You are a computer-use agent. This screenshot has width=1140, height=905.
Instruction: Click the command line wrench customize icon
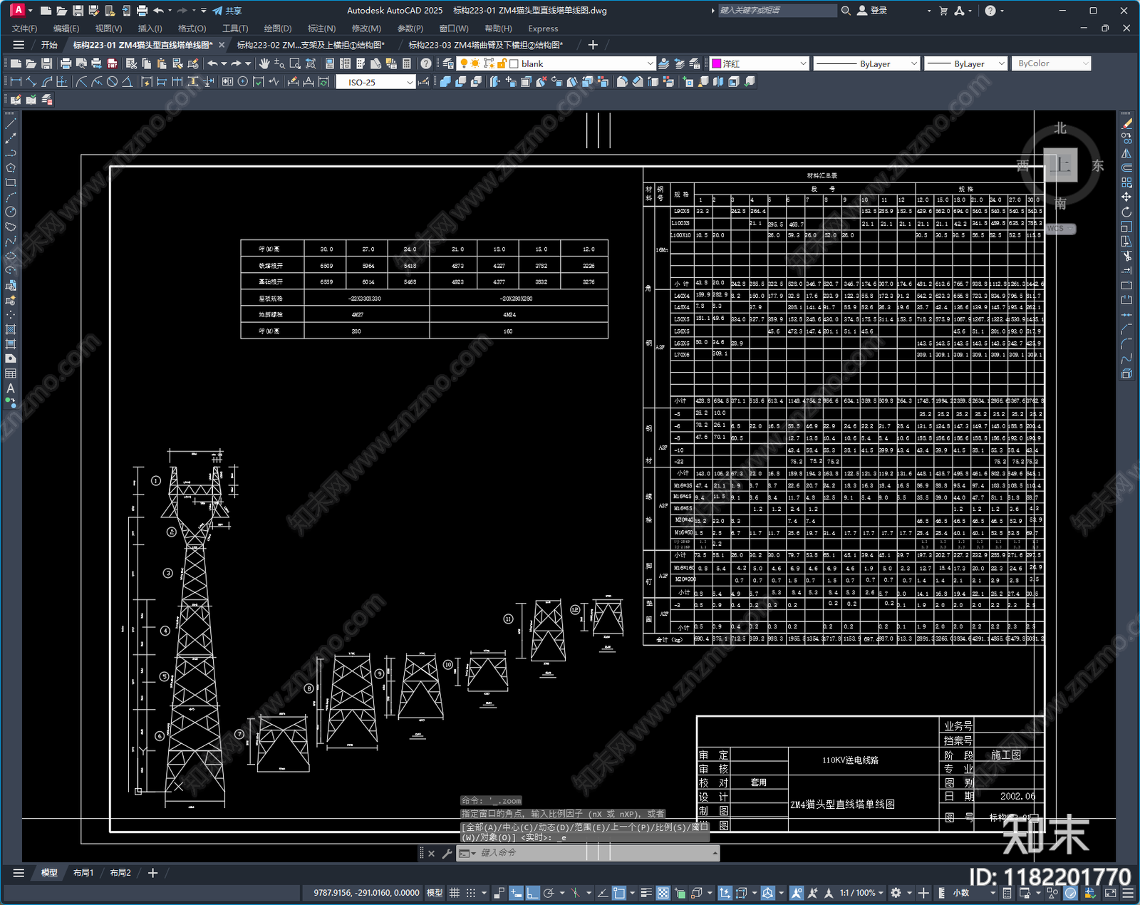[447, 853]
